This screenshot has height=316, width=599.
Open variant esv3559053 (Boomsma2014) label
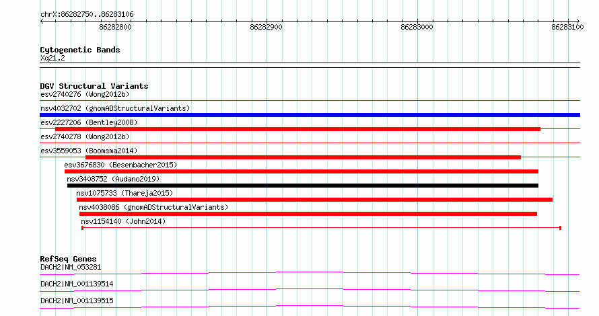89,151
